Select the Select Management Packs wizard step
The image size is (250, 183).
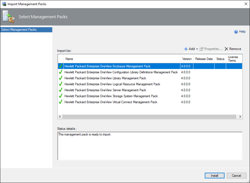[x=26, y=29]
